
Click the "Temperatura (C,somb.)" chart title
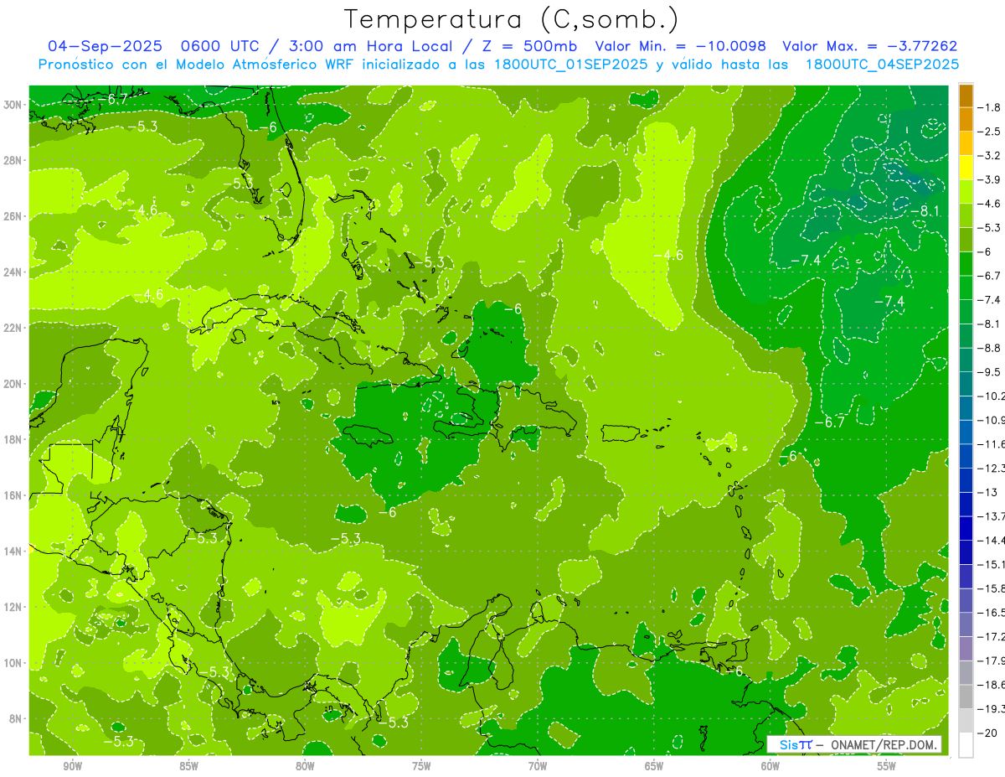[x=512, y=19]
